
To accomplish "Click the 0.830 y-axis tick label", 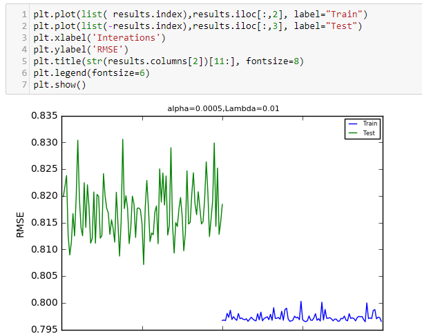I will click(x=44, y=142).
